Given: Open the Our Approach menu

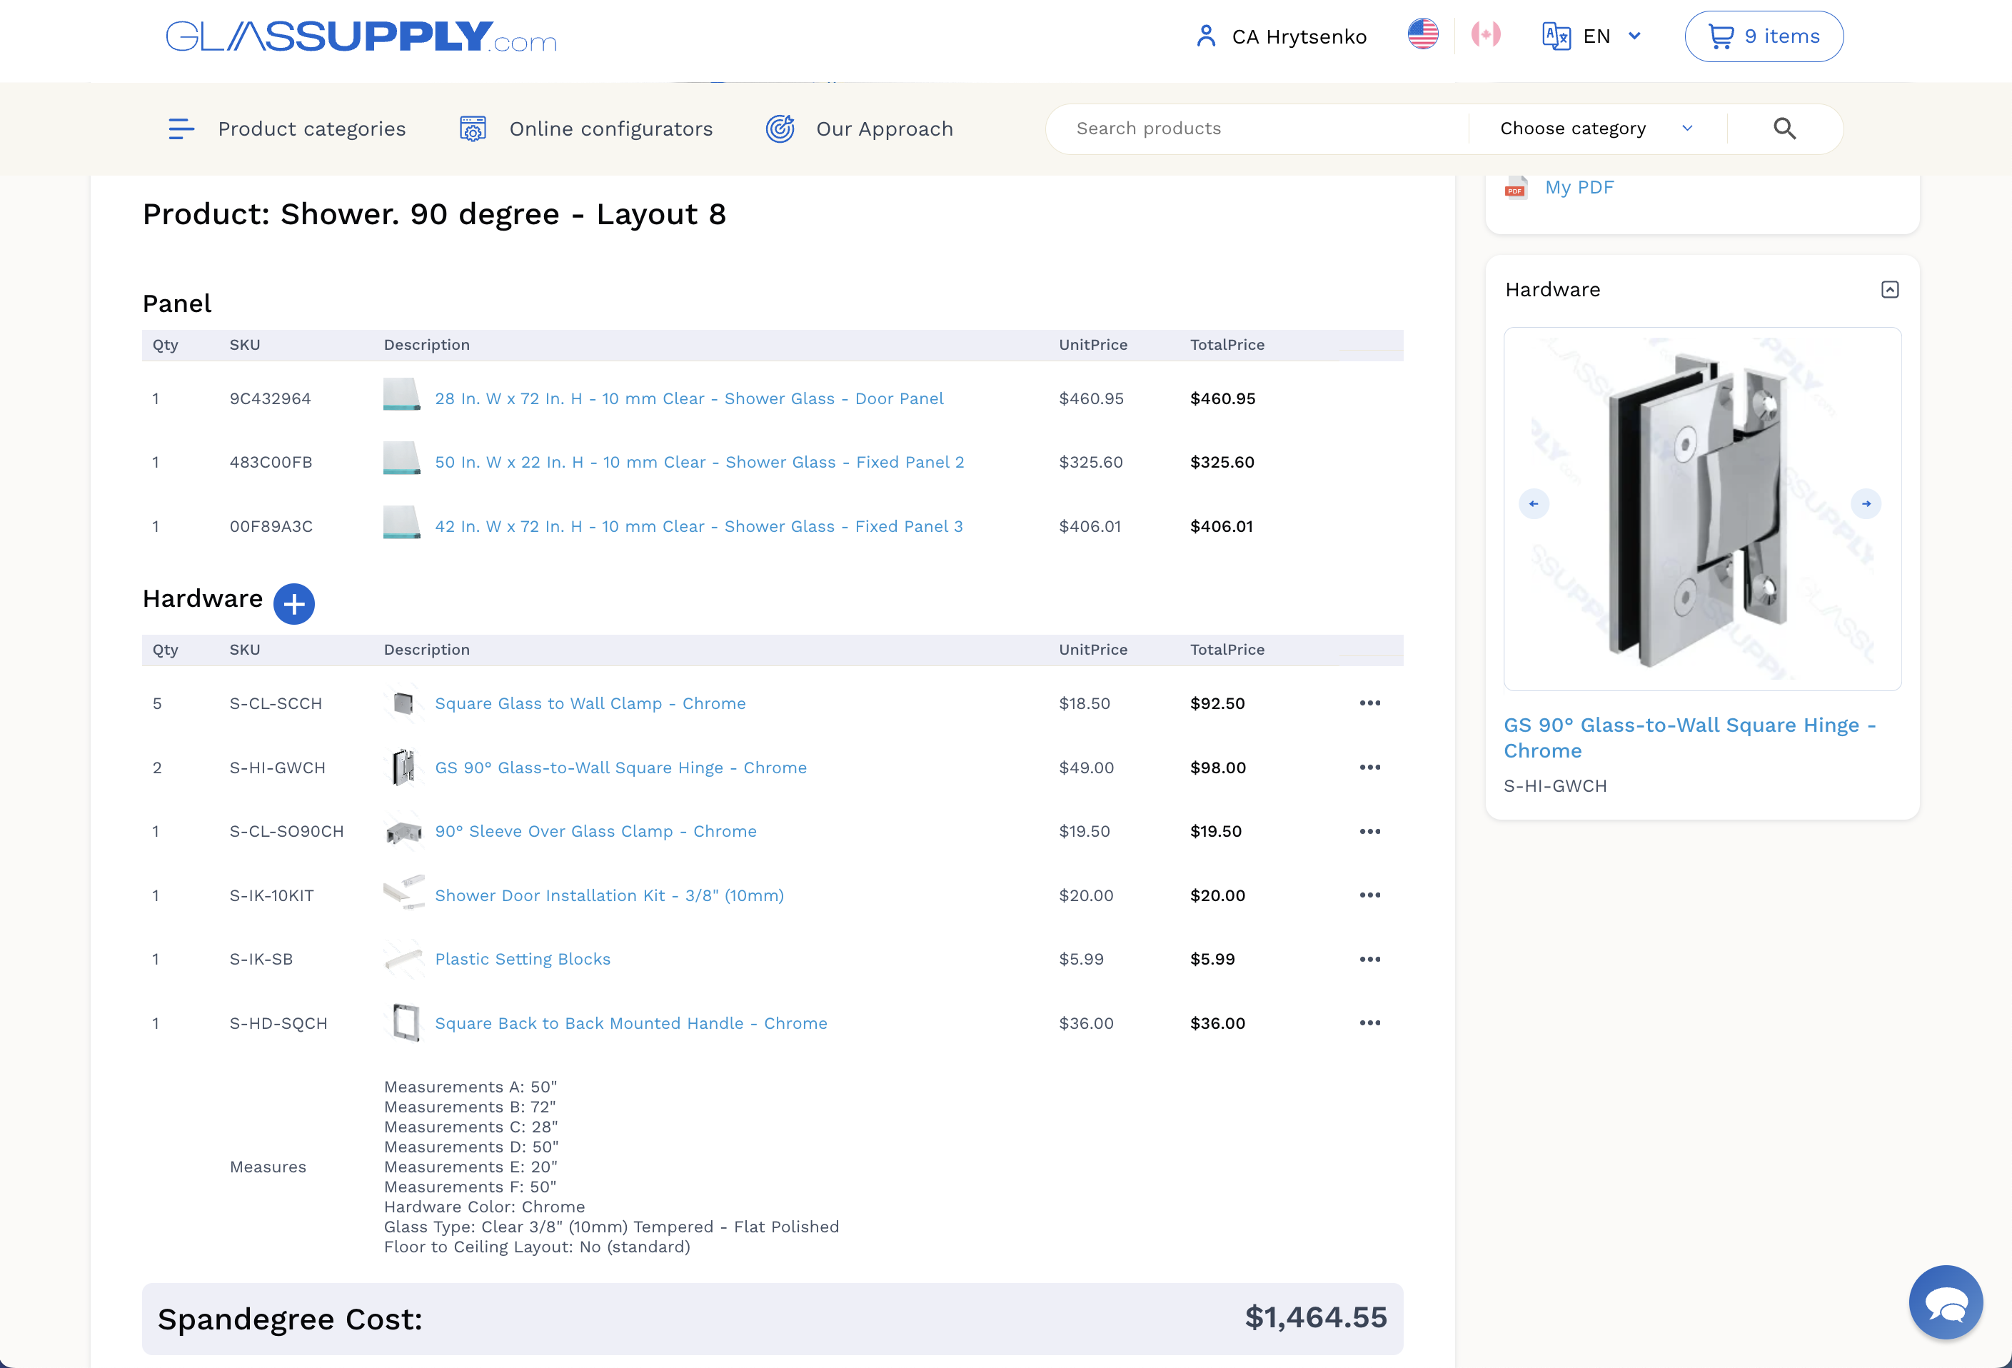Looking at the screenshot, I should pos(884,129).
